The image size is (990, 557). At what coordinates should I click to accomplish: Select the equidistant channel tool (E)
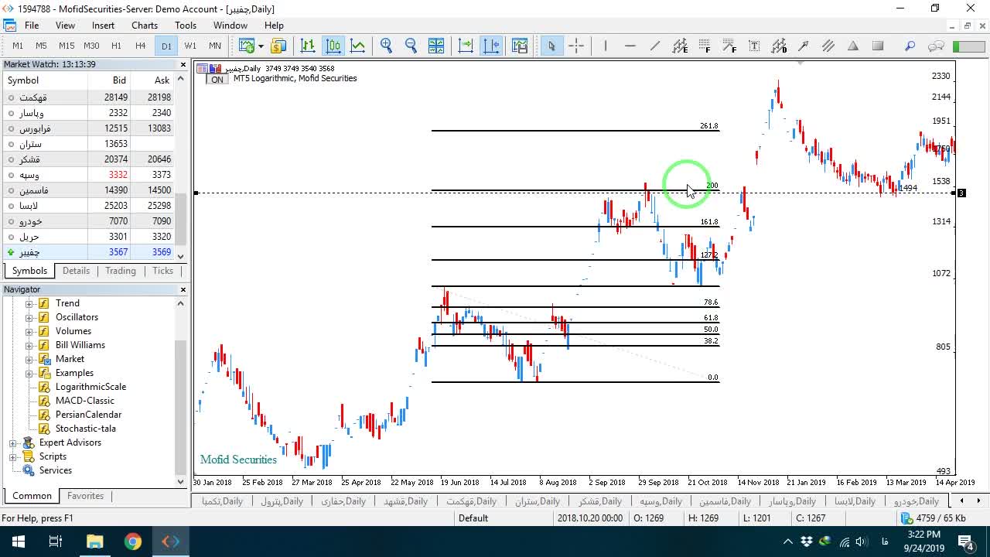[680, 46]
